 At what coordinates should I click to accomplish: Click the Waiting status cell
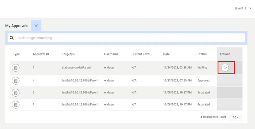pyautogui.click(x=202, y=68)
